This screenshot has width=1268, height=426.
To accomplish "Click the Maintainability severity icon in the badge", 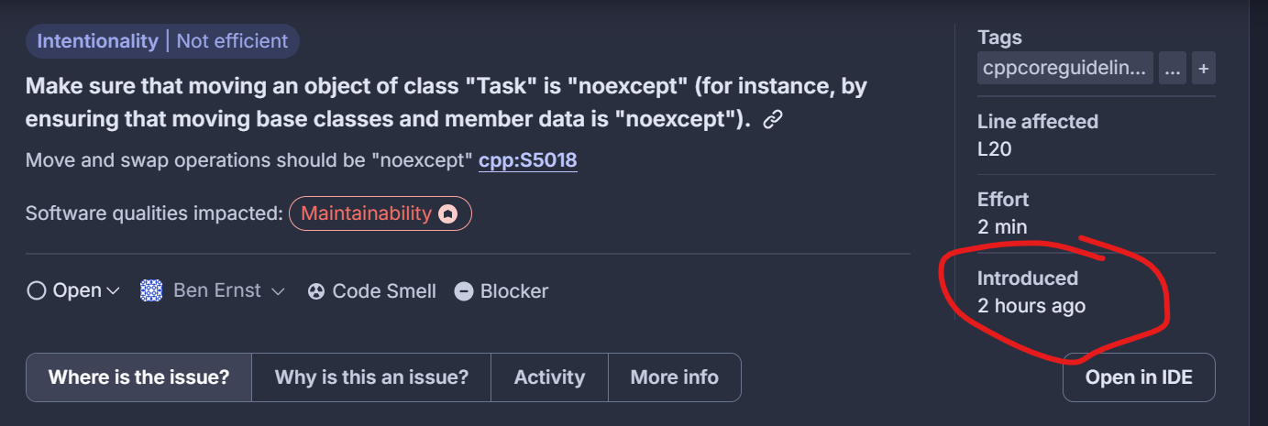I will (x=447, y=213).
